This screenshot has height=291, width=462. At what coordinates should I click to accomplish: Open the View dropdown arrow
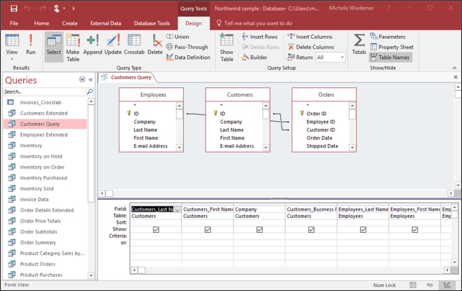tap(12, 59)
